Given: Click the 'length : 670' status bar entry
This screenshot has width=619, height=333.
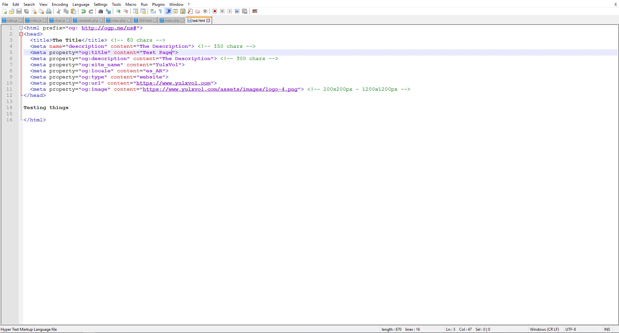Looking at the screenshot, I should (391, 329).
